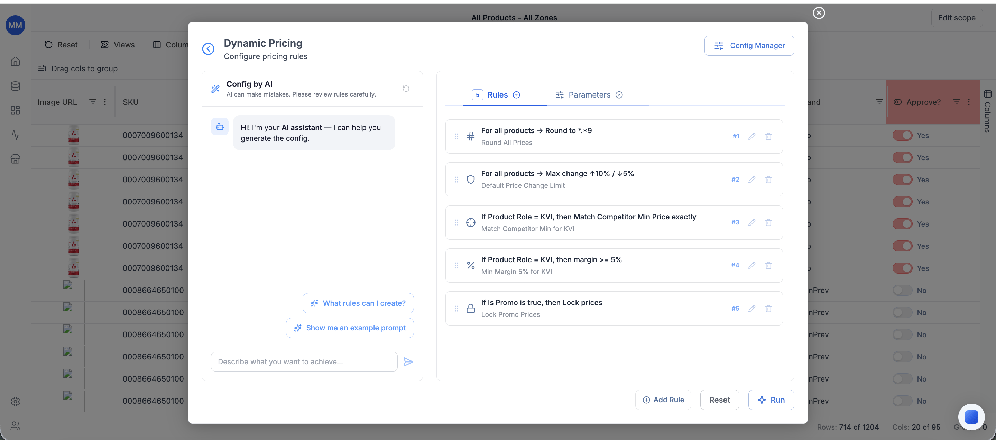The image size is (996, 440).
Task: Toggle Approve switch in fourth table row
Action: click(x=902, y=202)
